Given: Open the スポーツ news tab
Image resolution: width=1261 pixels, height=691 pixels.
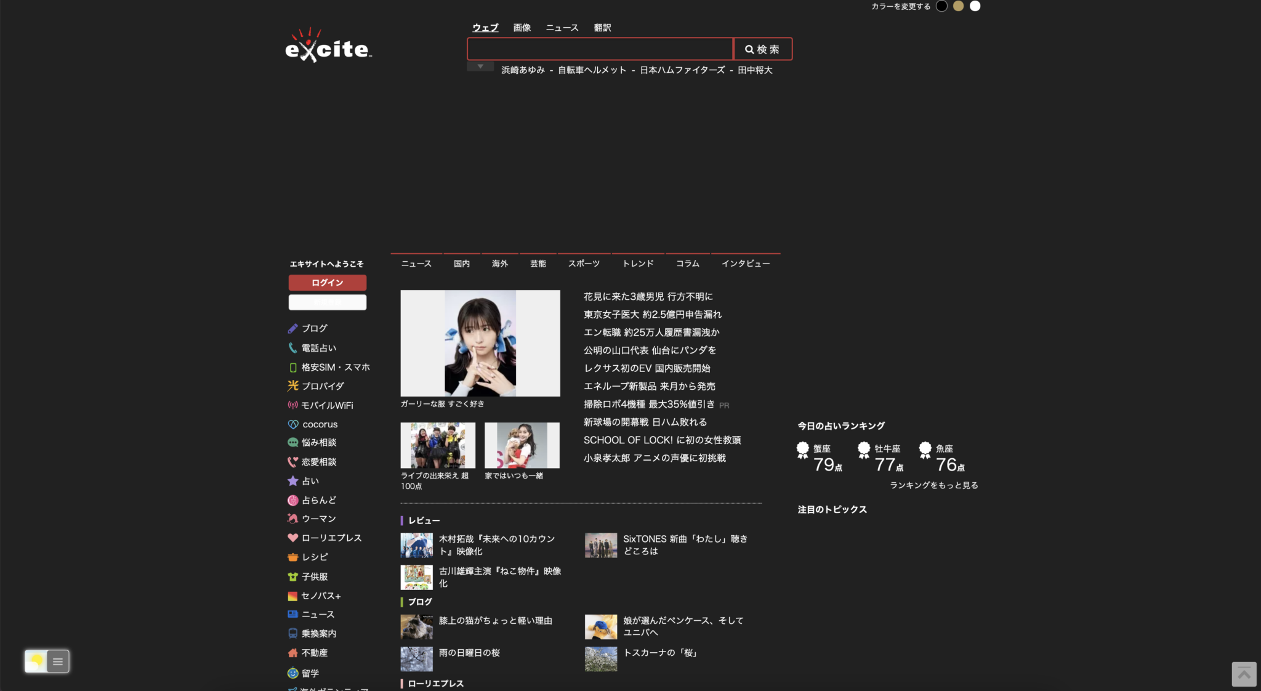Looking at the screenshot, I should coord(583,263).
